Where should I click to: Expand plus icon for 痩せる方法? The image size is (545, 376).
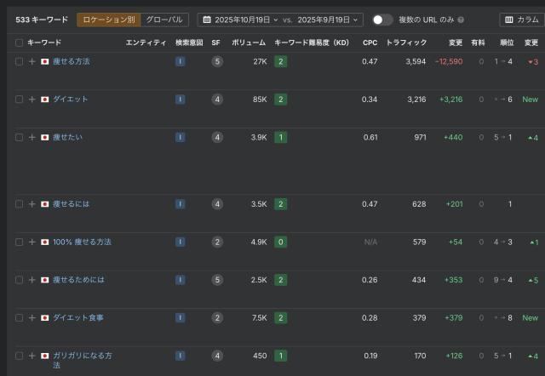click(x=32, y=62)
